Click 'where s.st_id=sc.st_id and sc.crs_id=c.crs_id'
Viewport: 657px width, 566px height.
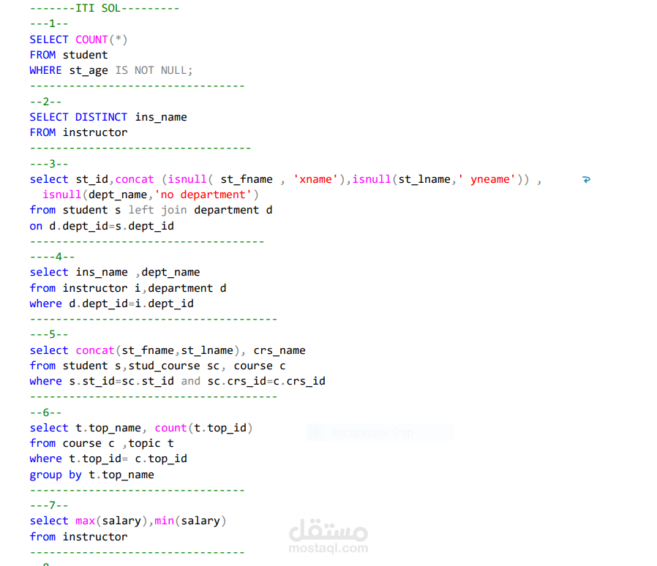pos(177,381)
